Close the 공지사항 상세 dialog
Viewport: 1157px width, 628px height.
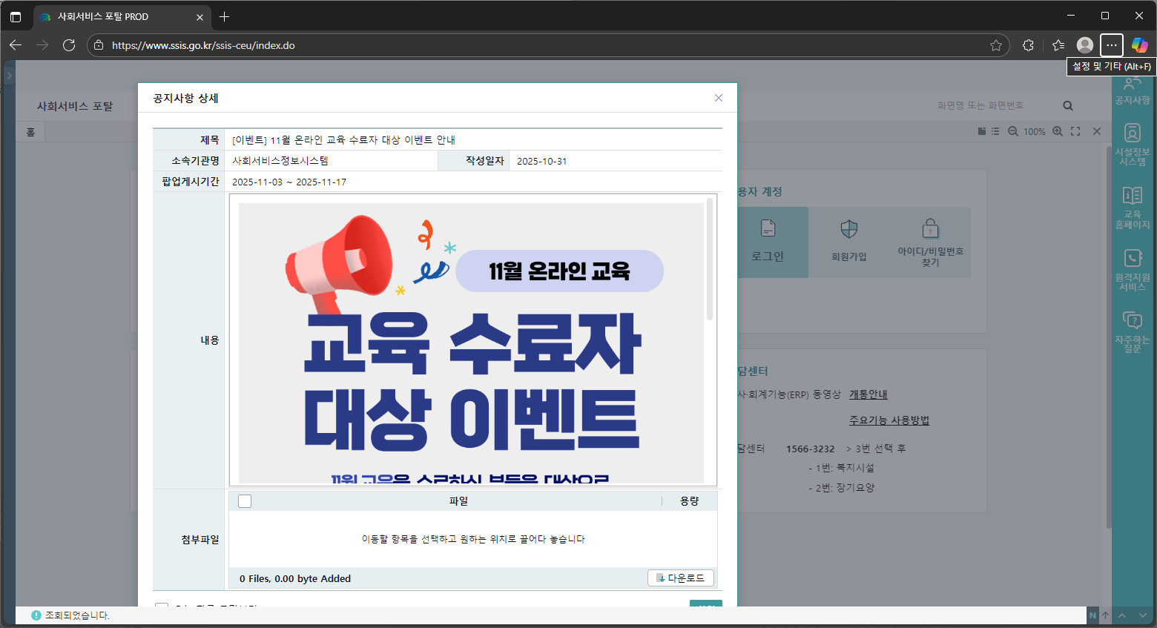(718, 98)
